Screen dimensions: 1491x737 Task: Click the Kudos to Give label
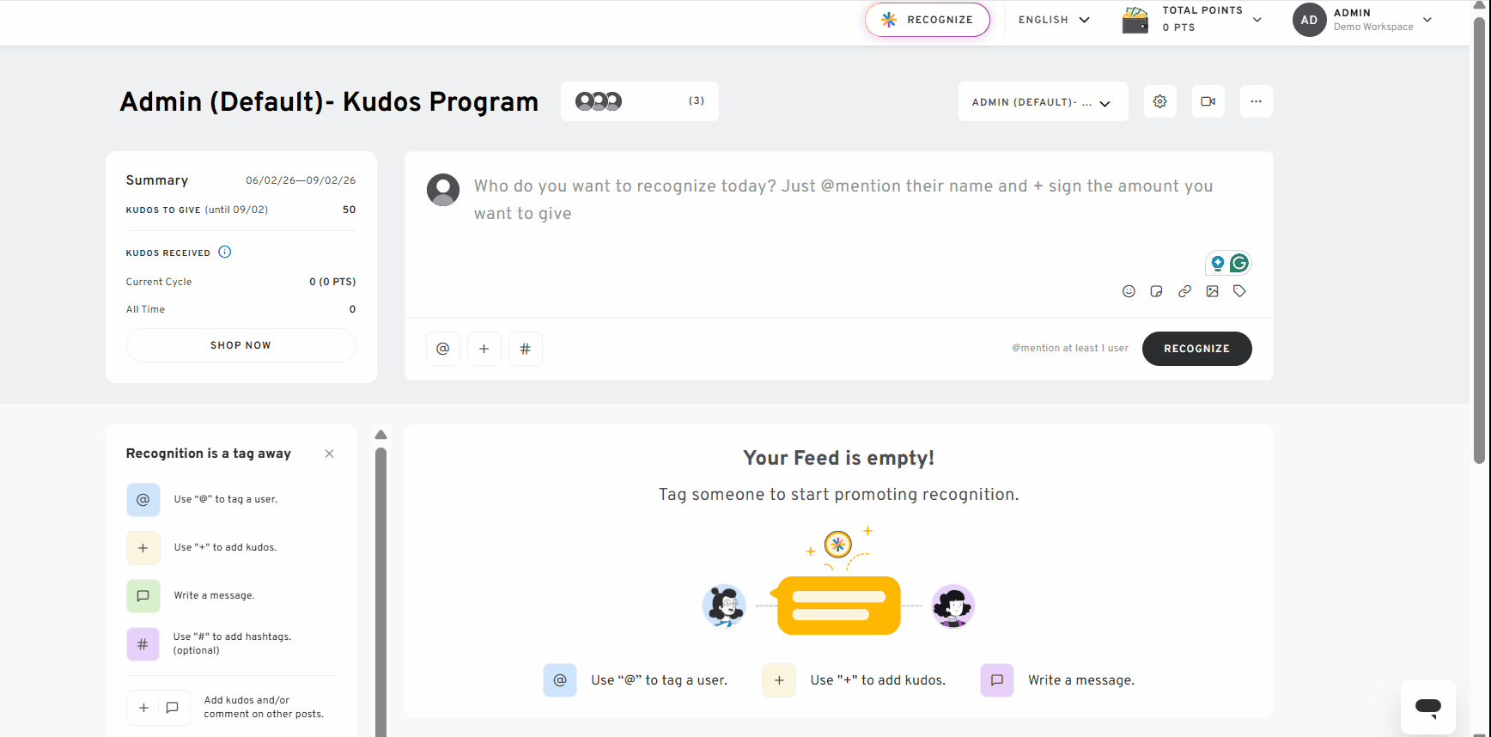[x=163, y=210]
